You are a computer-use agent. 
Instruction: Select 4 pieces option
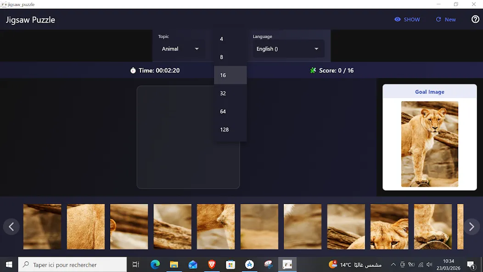coord(230,39)
